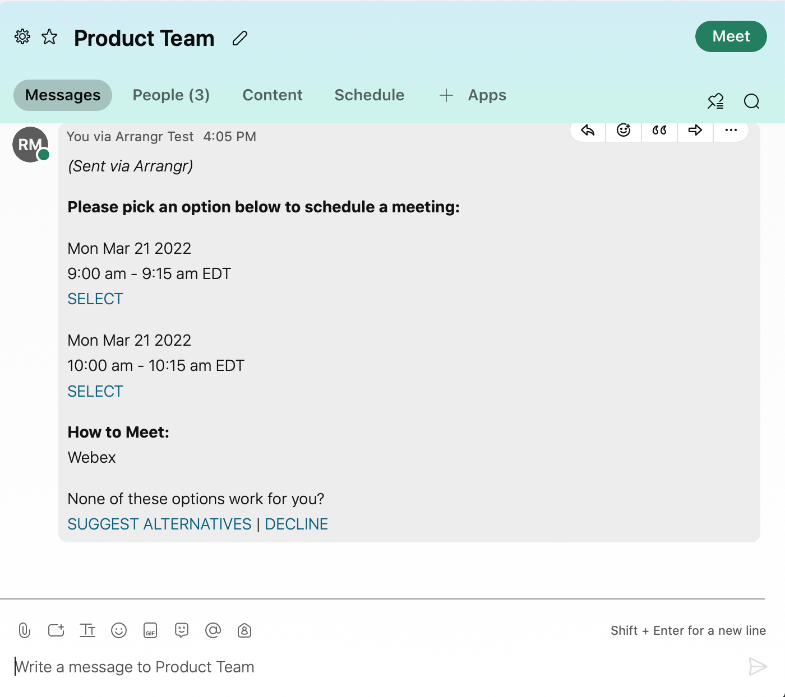Screen dimensions: 785x697
Task: Click the DECLINE link
Action: coord(297,524)
